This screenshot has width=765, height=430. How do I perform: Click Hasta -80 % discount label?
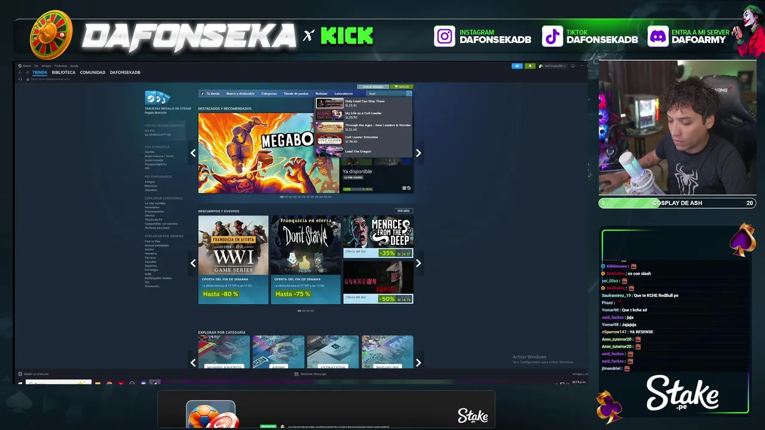[221, 294]
